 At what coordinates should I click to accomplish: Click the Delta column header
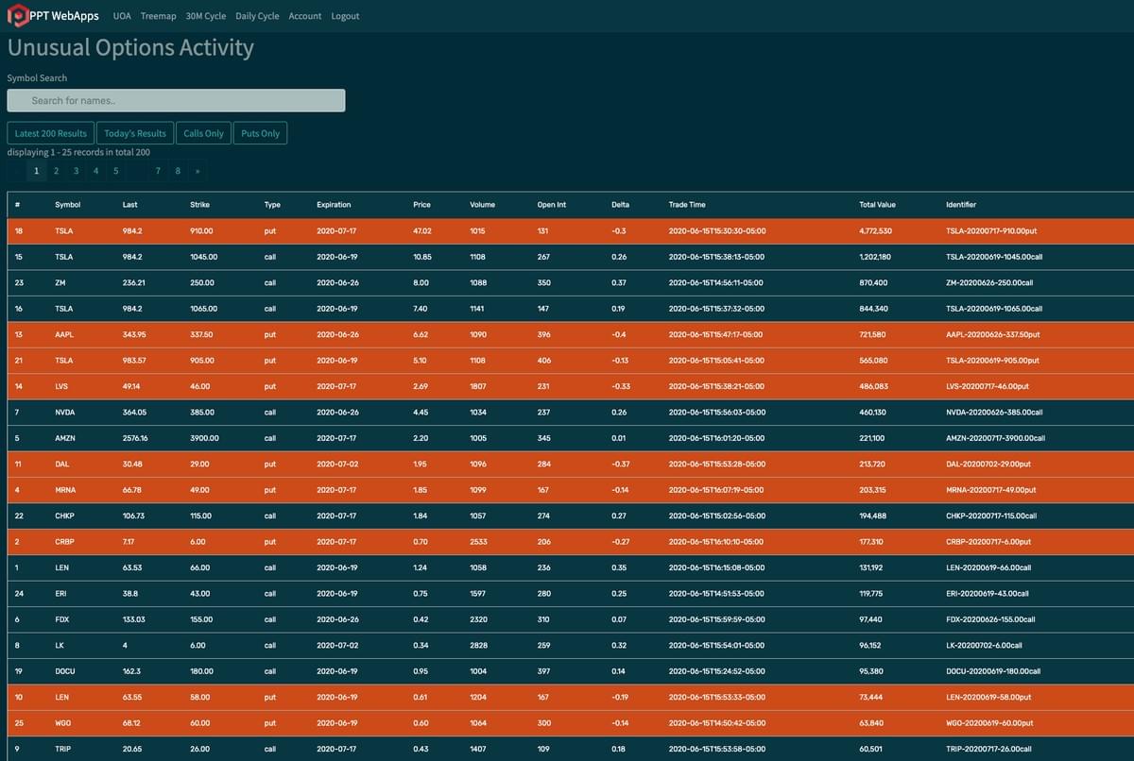click(x=620, y=205)
